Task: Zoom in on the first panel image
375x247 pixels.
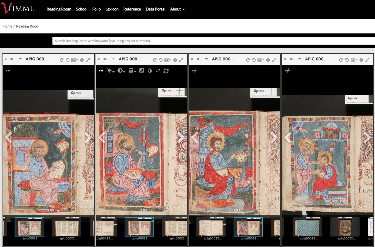Action: (x=73, y=204)
